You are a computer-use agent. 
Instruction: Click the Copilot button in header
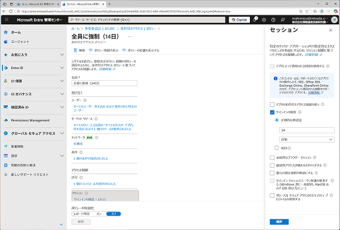tap(239, 20)
